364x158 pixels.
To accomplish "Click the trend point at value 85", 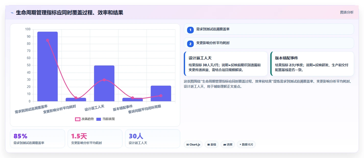I will [47, 40].
